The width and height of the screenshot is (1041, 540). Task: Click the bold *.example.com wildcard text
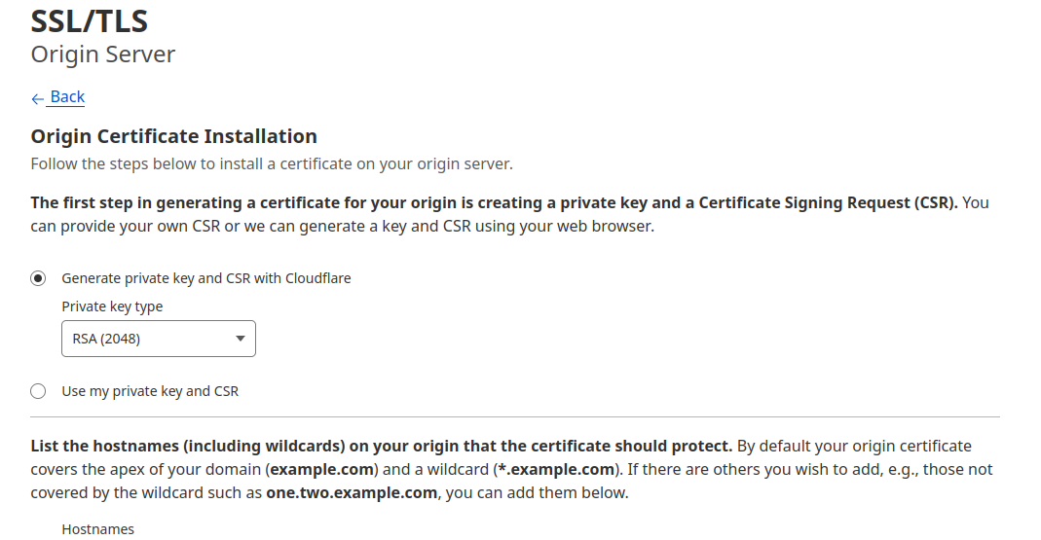click(556, 470)
